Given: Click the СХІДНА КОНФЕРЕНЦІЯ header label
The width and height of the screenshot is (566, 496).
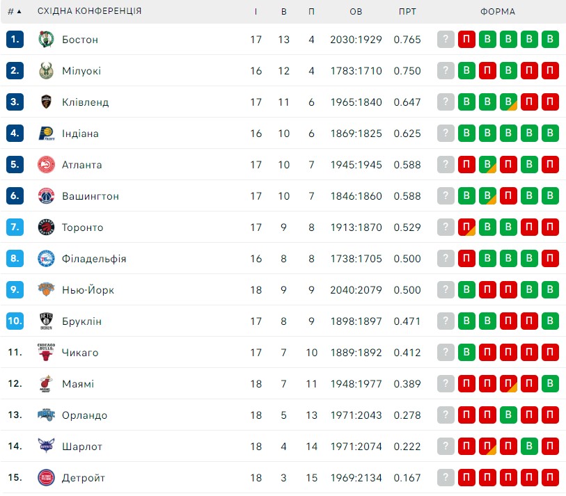Looking at the screenshot, I should coord(89,11).
